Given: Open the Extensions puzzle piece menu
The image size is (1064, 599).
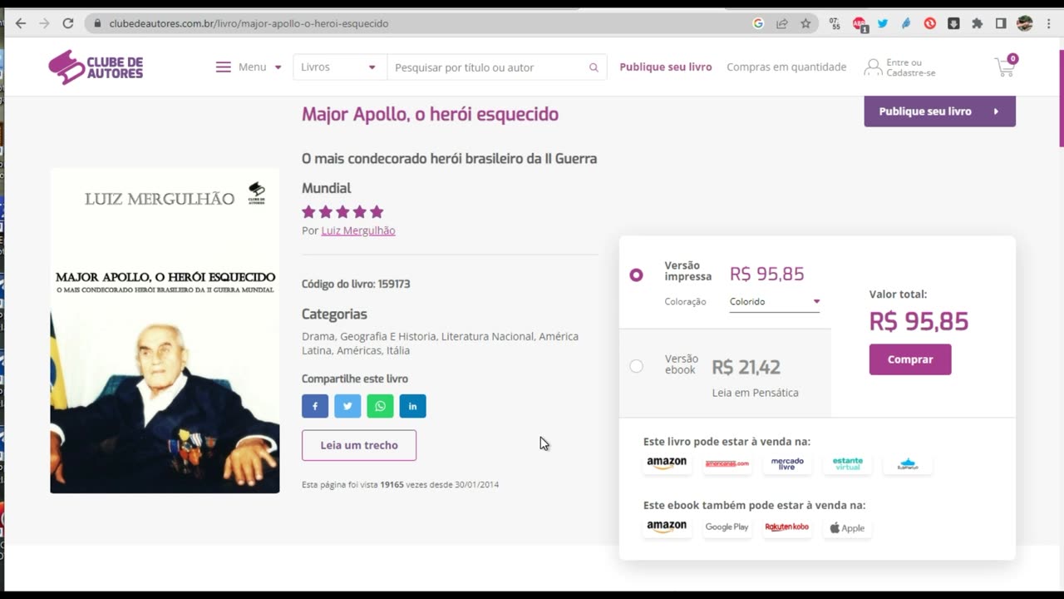Looking at the screenshot, I should coord(978,23).
